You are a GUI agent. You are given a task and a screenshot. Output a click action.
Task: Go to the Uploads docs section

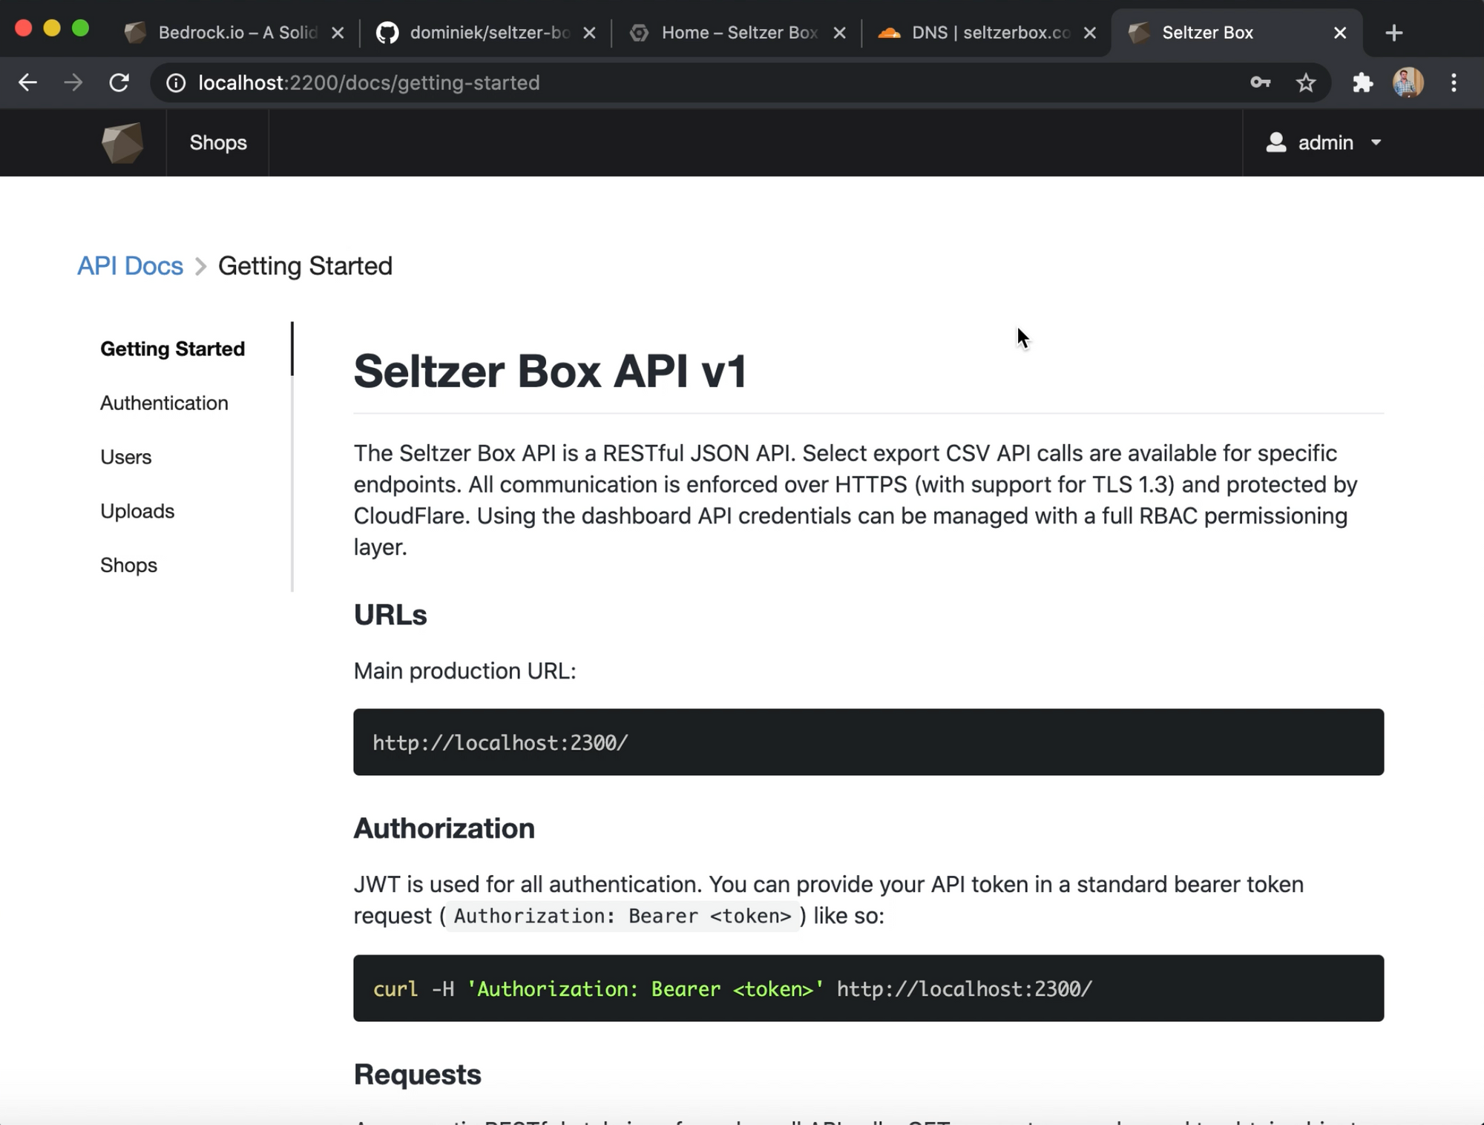(137, 511)
